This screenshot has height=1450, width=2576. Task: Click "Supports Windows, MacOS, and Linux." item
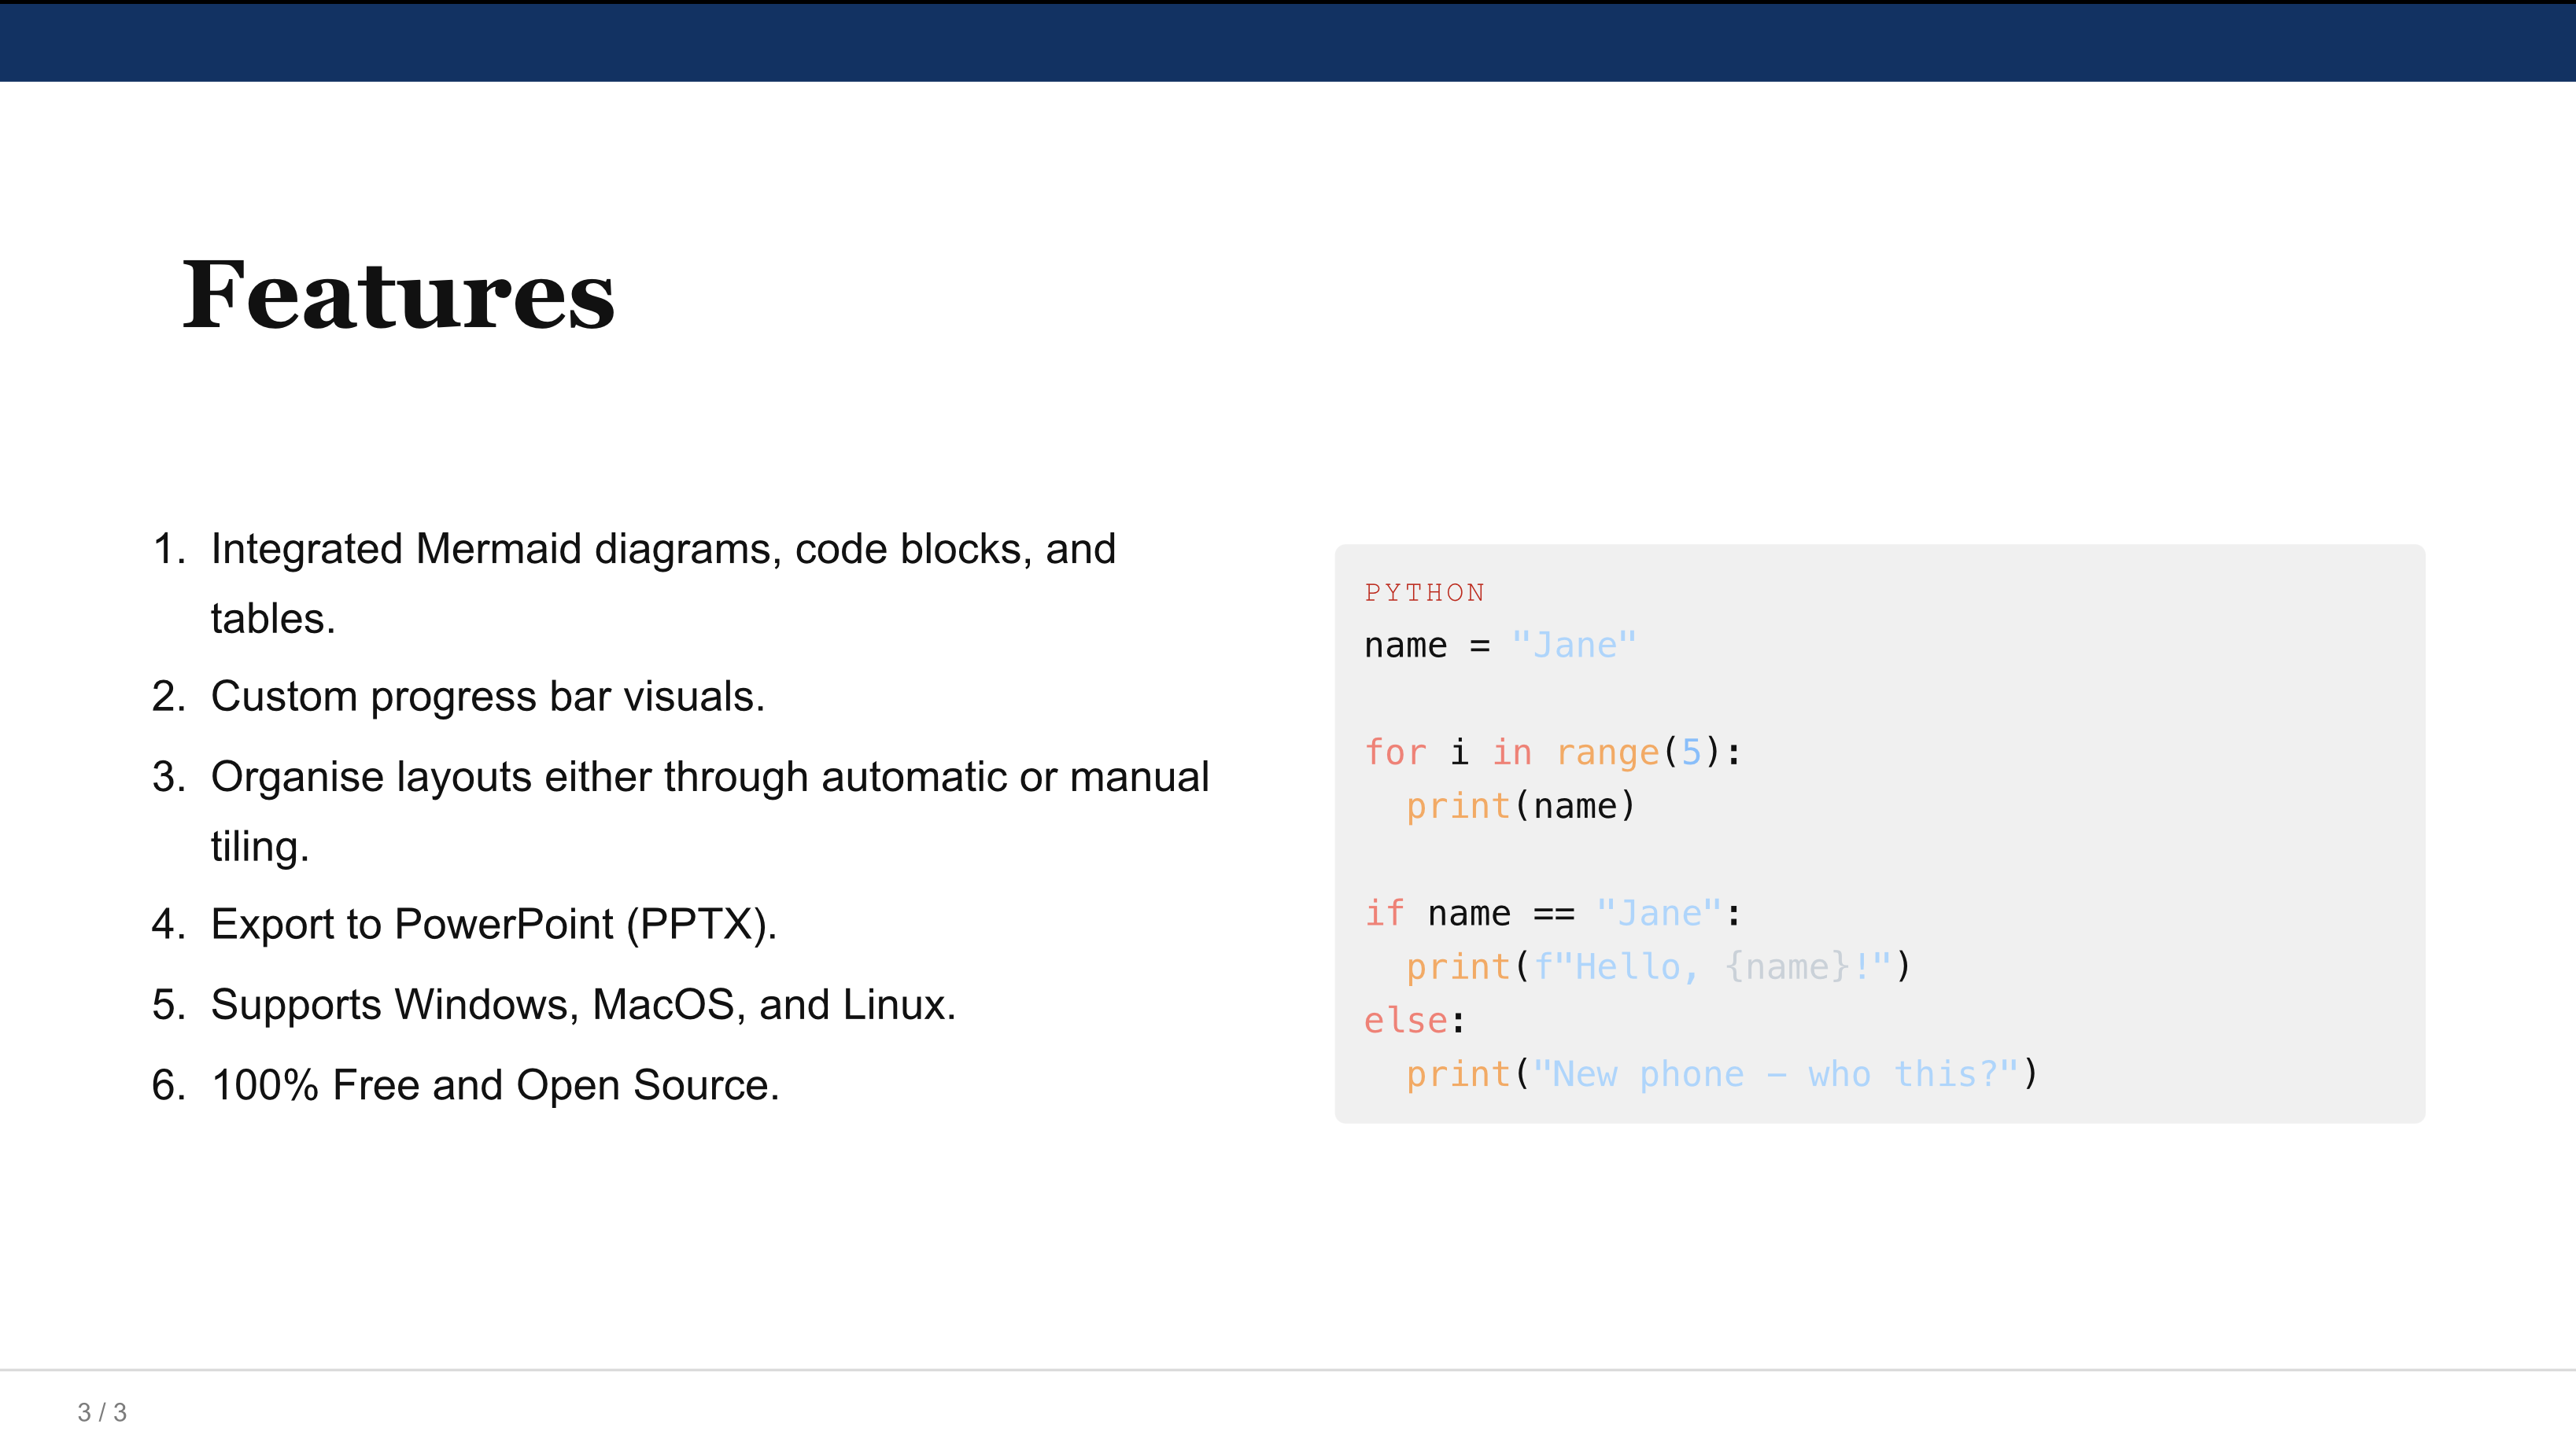pyautogui.click(x=583, y=1004)
